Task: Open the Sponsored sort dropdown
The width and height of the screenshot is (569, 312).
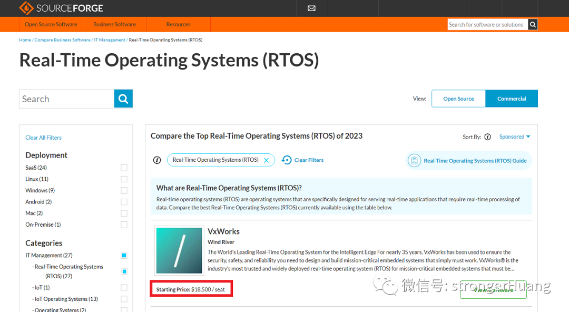Action: pyautogui.click(x=514, y=136)
